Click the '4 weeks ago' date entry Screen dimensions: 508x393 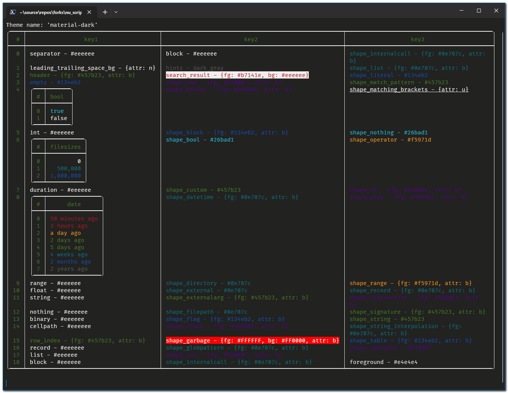(69, 254)
